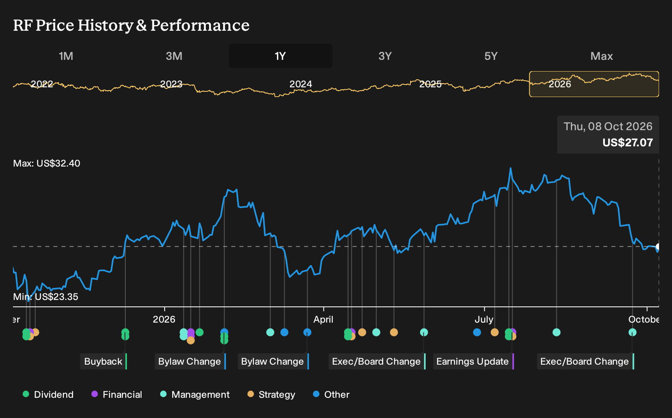Open the Exec/Board Change label nearest October
This screenshot has width=672, height=418.
[585, 361]
